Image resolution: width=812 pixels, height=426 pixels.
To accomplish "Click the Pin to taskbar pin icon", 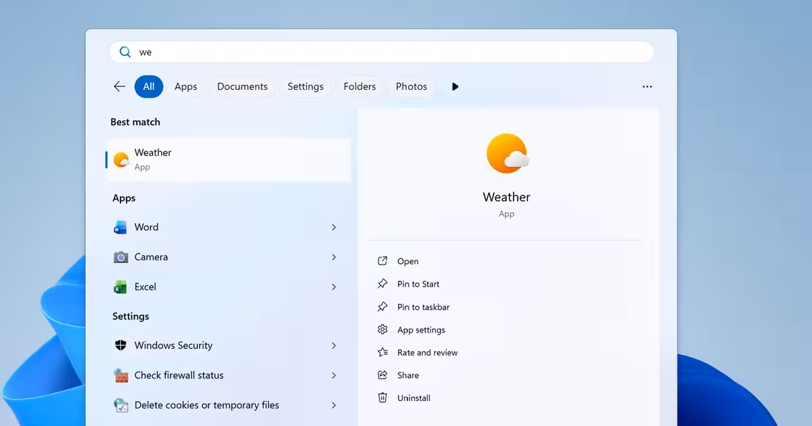I will pos(382,307).
